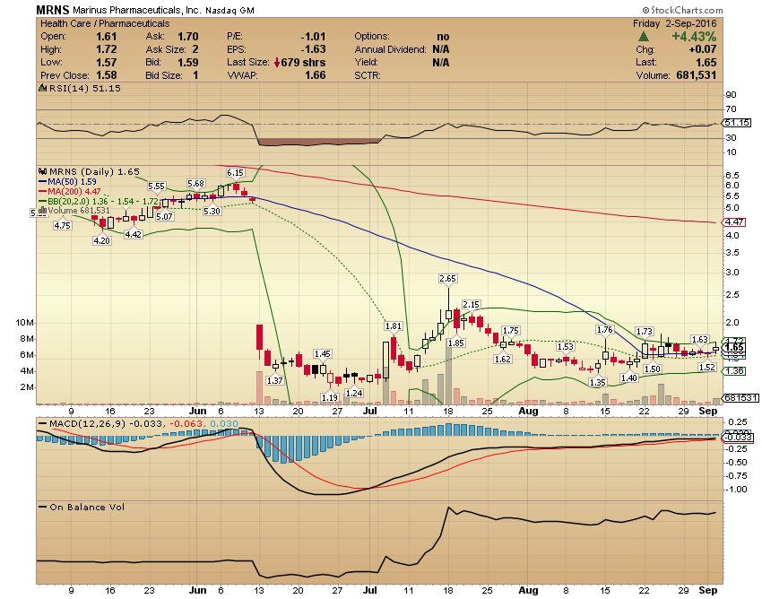
Task: Click the Health Care / Pharmaceuticals sector label
Action: pyautogui.click(x=105, y=23)
